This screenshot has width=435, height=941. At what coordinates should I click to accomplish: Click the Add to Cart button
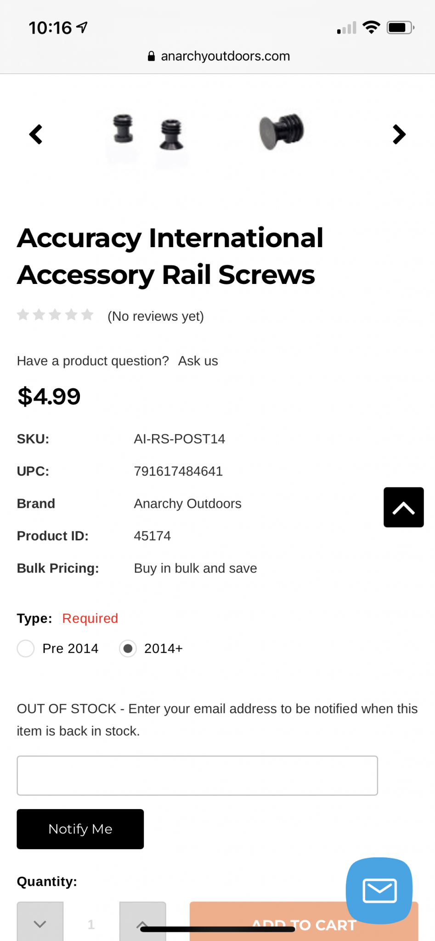click(304, 923)
